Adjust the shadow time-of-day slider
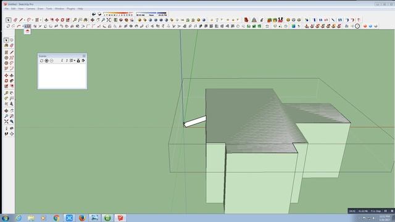395x222 pixels. click(151, 13)
